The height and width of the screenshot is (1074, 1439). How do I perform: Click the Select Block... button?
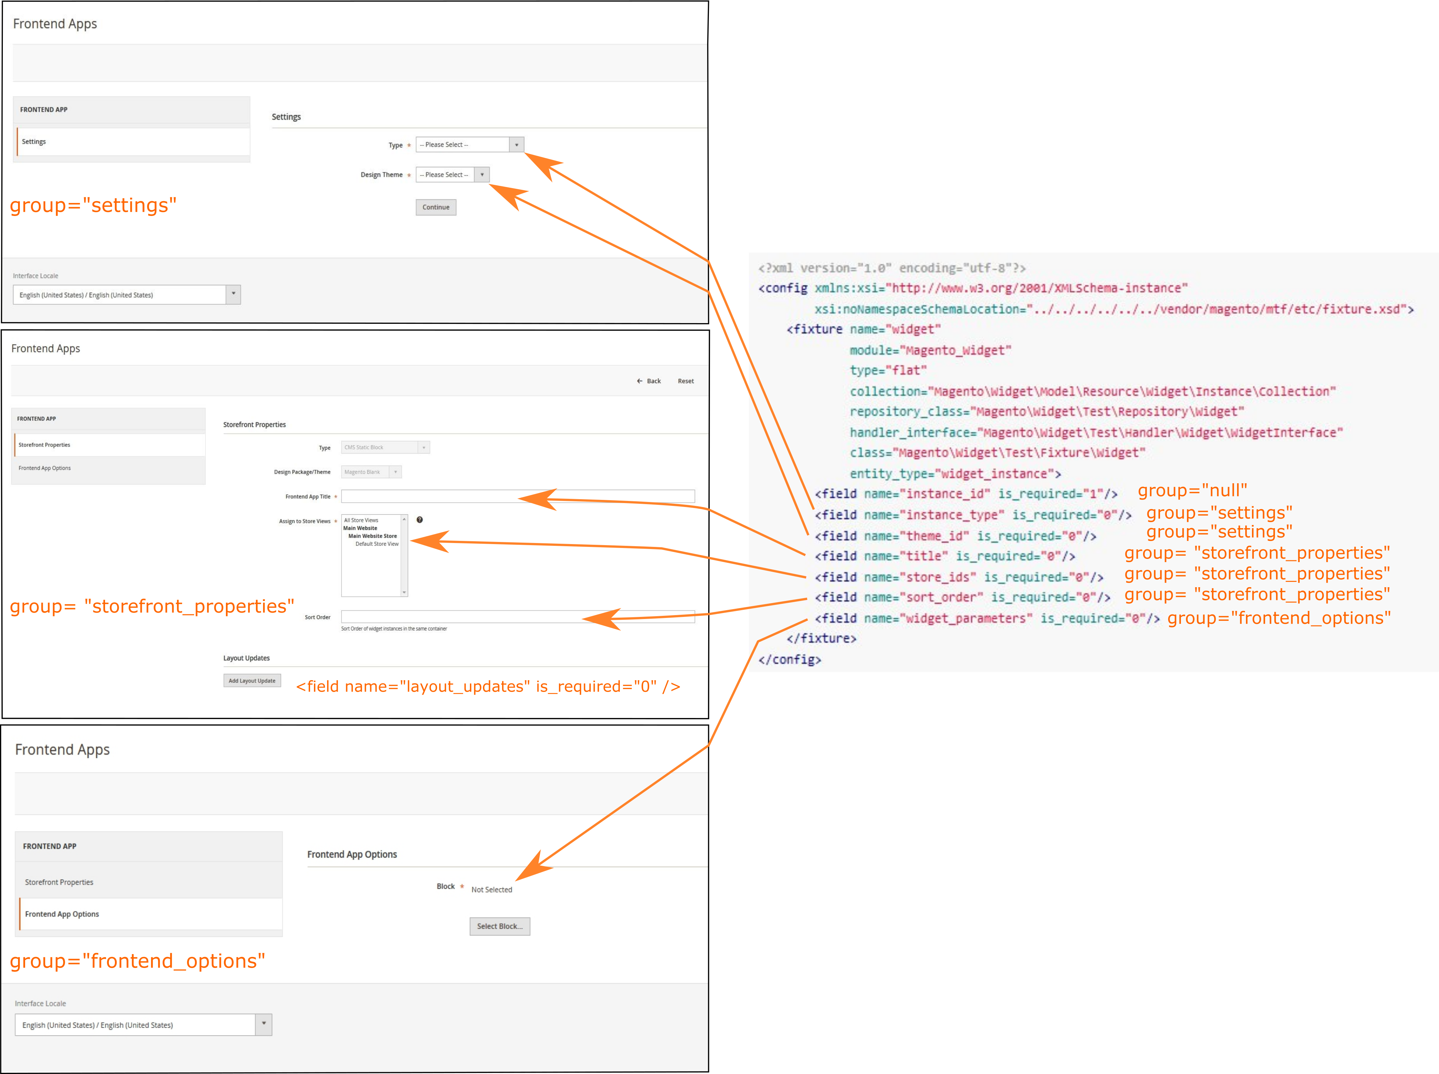(499, 927)
